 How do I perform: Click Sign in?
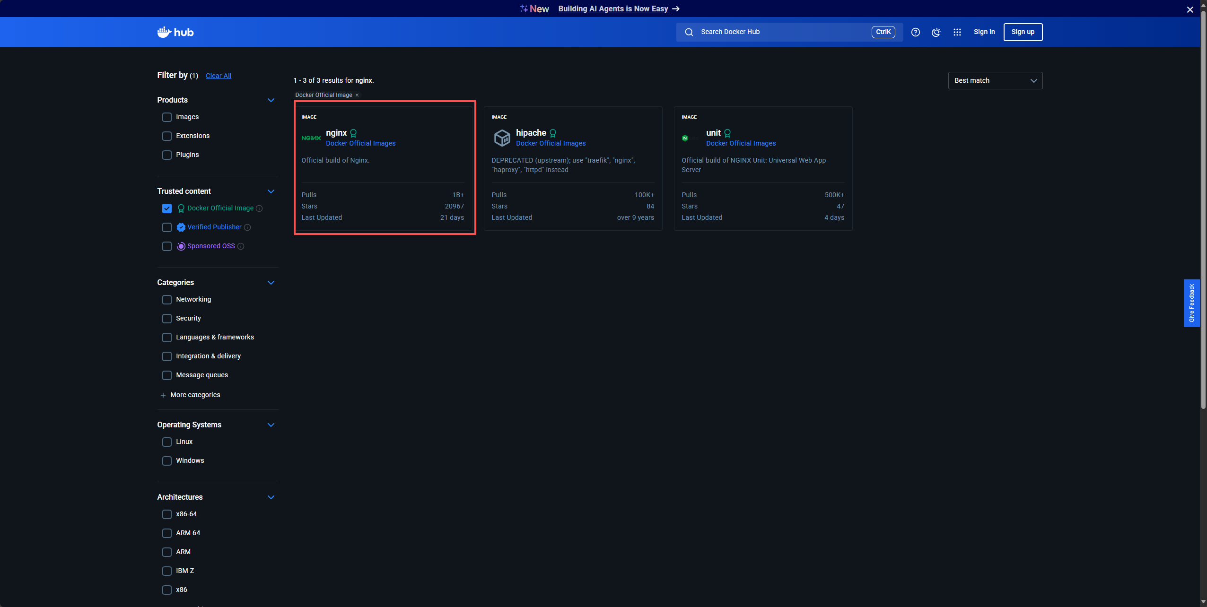(984, 32)
